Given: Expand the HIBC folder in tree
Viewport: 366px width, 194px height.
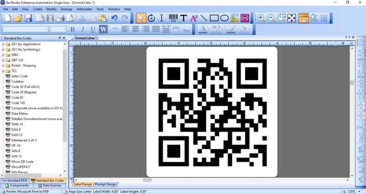Looking at the screenshot, I should [x=3, y=55].
